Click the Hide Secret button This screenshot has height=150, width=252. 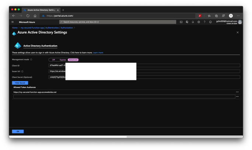click(x=20, y=83)
